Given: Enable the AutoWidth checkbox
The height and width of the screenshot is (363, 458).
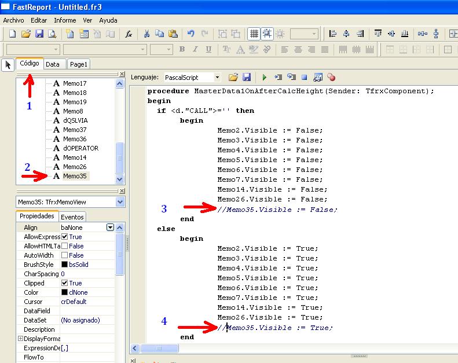Looking at the screenshot, I should click(65, 255).
